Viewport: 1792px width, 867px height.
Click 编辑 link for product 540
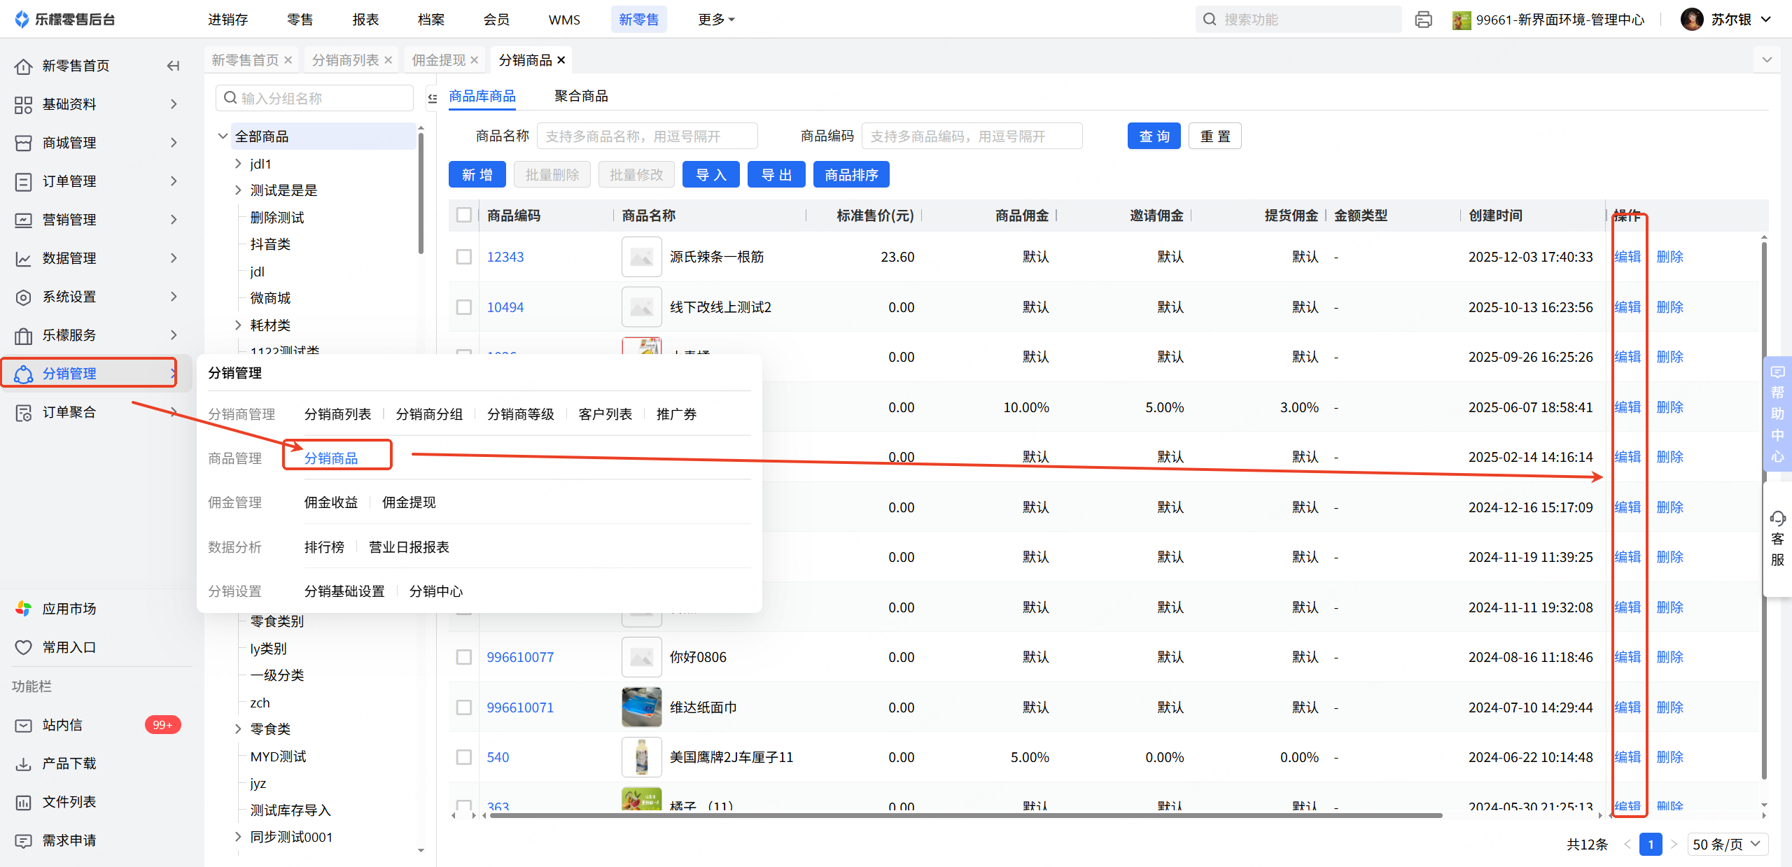coord(1627,757)
